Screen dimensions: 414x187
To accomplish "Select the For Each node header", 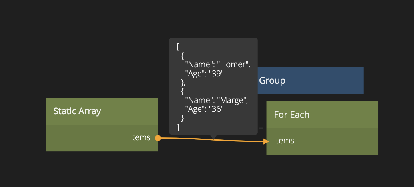I will pos(291,115).
